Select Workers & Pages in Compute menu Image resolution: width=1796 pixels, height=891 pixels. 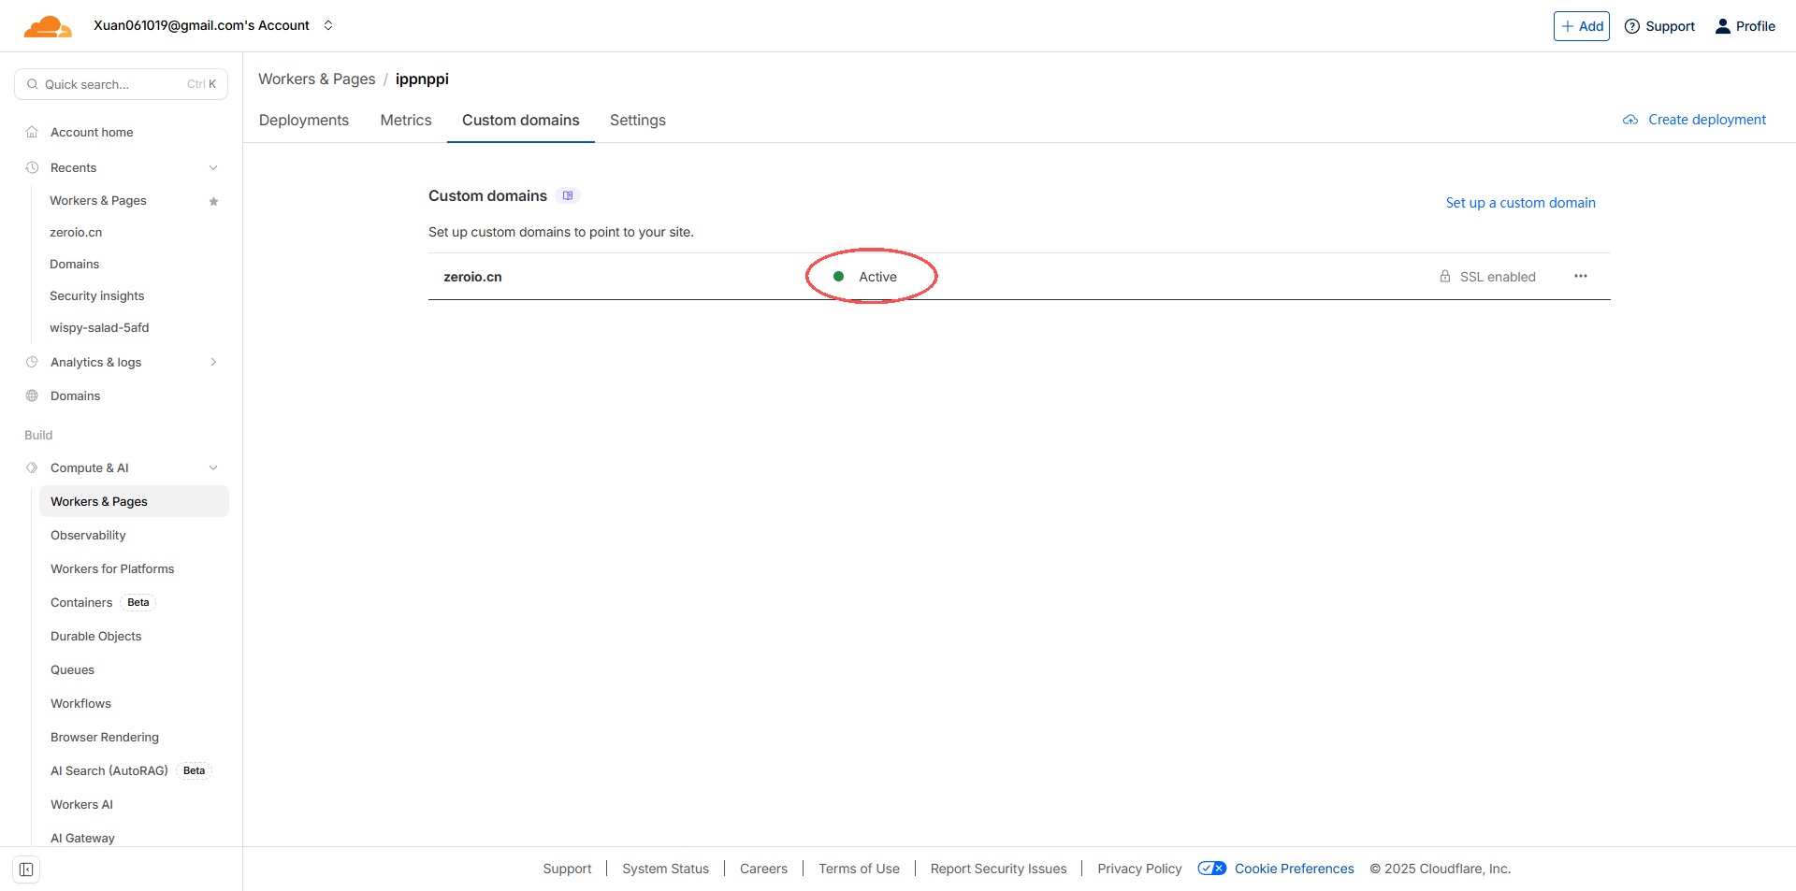tap(134, 501)
